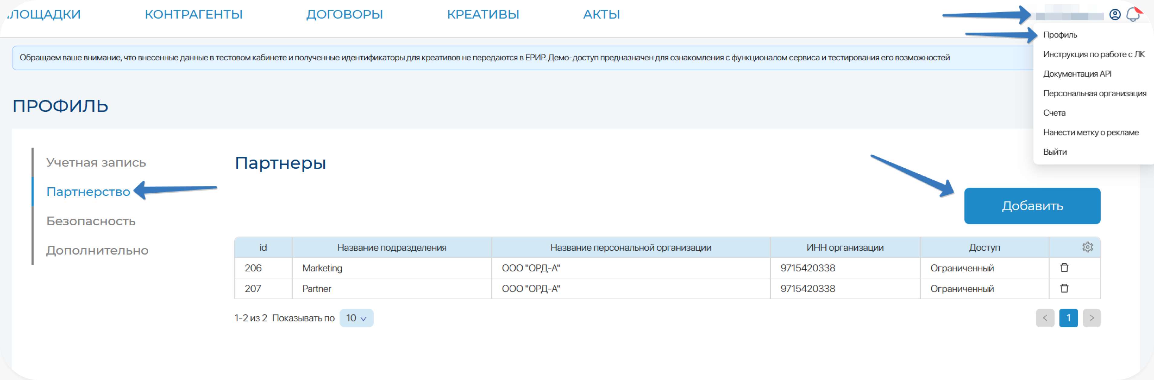Delete the Marketing partner row
1154x380 pixels.
point(1064,267)
